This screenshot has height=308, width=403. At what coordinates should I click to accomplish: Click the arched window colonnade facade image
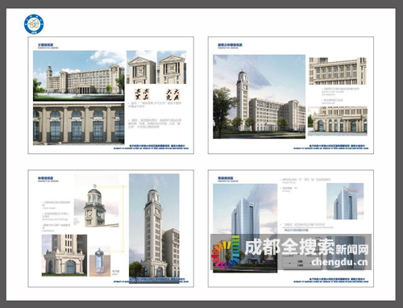click(x=79, y=123)
